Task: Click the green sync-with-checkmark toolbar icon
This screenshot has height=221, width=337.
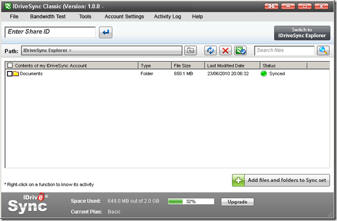Action: coord(240,51)
